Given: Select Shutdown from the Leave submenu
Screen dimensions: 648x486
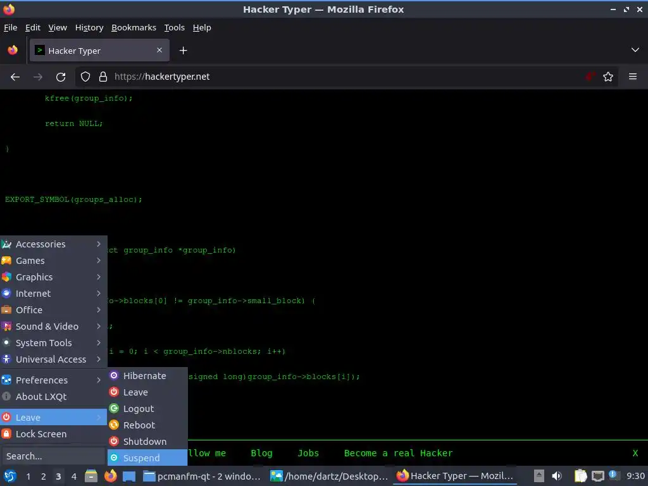Looking at the screenshot, I should (x=147, y=441).
